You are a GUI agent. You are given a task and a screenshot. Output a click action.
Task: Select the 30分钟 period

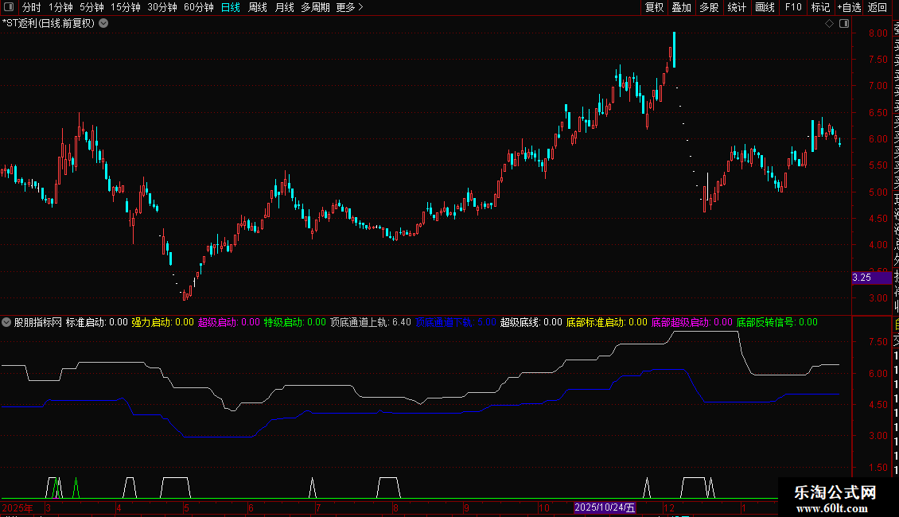(162, 7)
